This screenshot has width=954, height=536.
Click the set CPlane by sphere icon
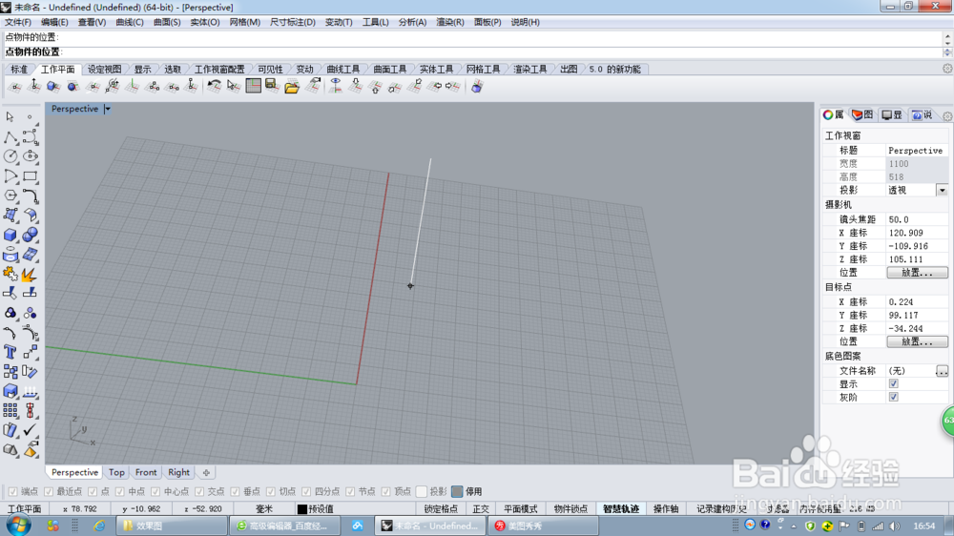click(73, 87)
